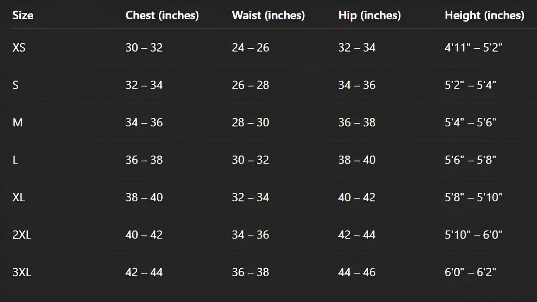Click the Chest (inches) column header
Viewport: 537px width, 302px height.
tap(162, 15)
